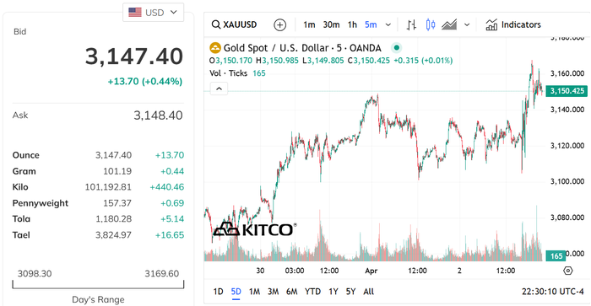Click the XAUUSD symbol search icon
Viewport: 591px width, 306px height.
coord(215,24)
